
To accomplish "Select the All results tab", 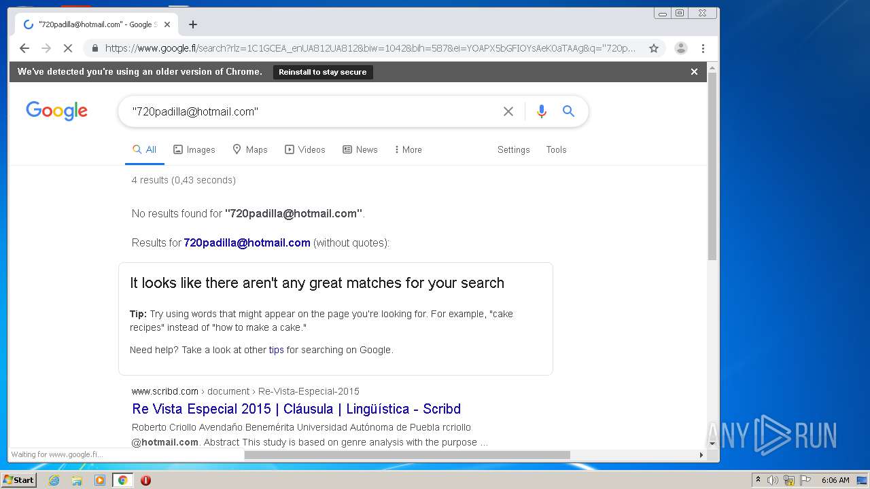I will [x=145, y=149].
